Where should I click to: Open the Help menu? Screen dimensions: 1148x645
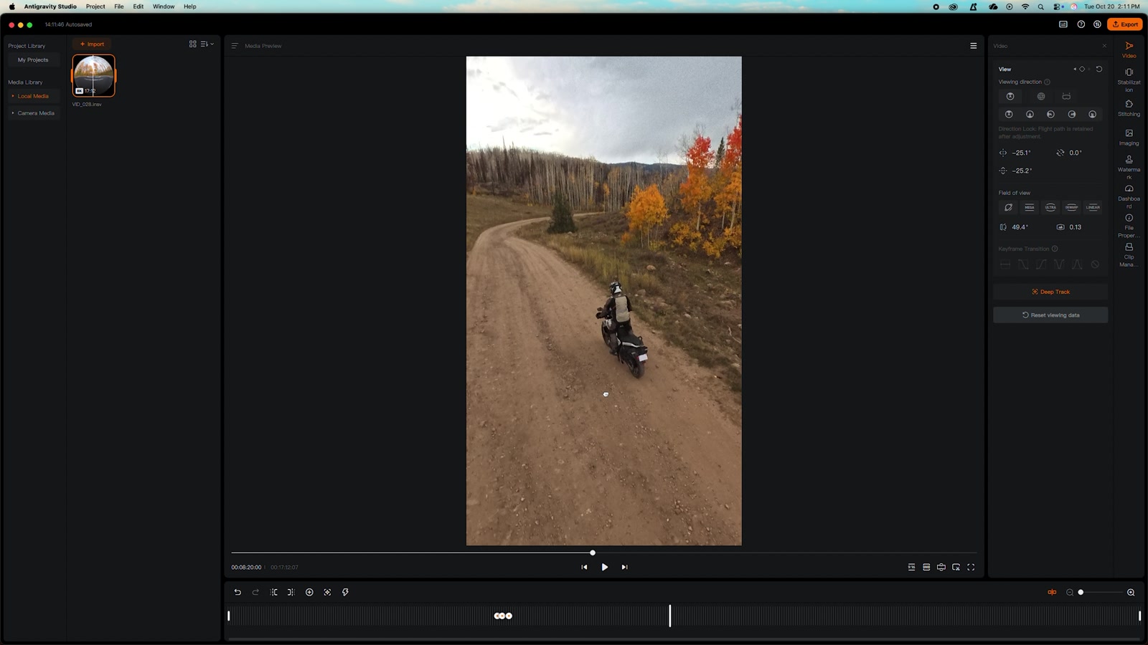coord(190,6)
